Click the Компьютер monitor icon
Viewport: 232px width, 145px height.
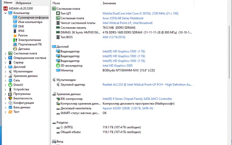click(x=10, y=13)
